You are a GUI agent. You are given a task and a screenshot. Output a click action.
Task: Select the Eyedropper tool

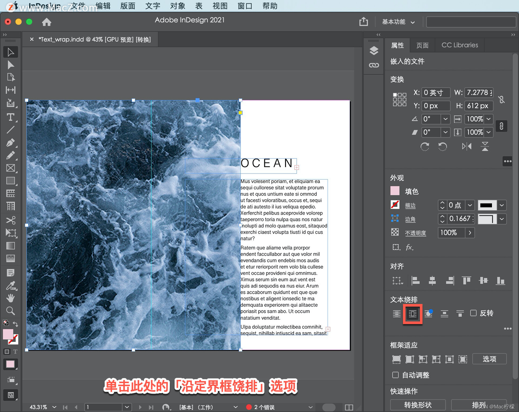[11, 285]
